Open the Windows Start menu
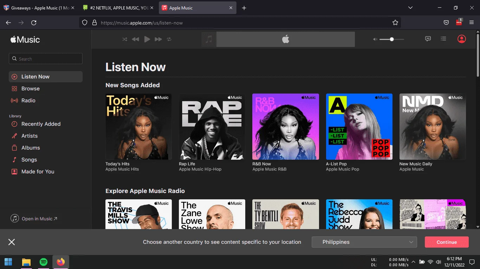 (8, 262)
